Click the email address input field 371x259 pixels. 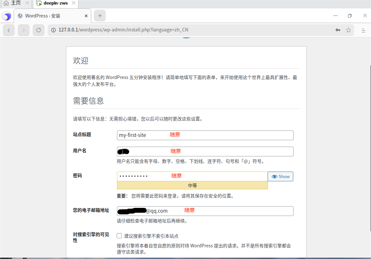point(204,211)
